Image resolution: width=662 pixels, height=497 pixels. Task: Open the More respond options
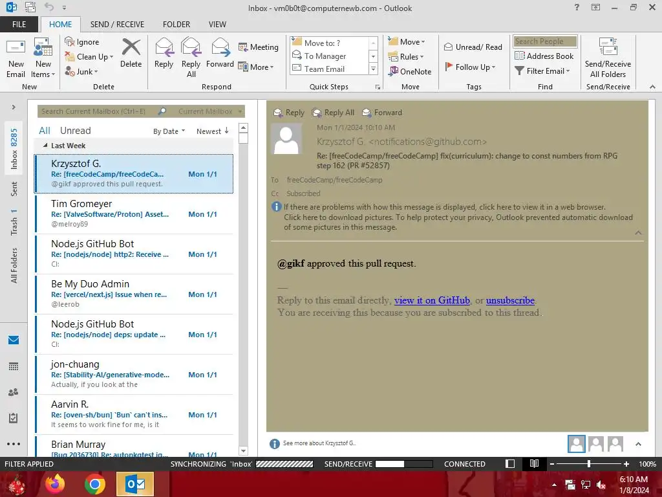256,67
